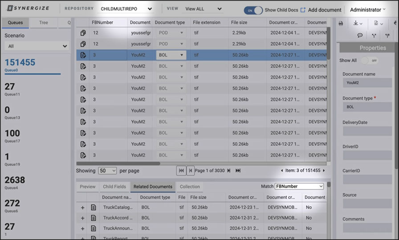Expand the TruckAccord related document row
The height and width of the screenshot is (240, 399).
[82, 218]
